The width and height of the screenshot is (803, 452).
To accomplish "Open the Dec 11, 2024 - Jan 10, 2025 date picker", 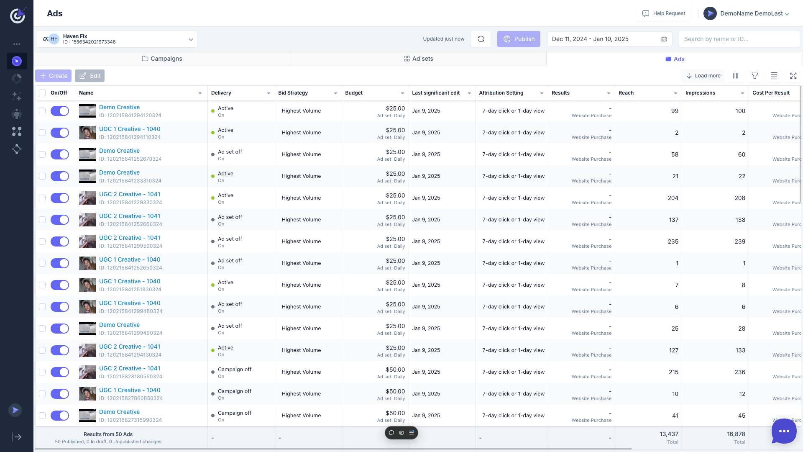I will point(609,39).
